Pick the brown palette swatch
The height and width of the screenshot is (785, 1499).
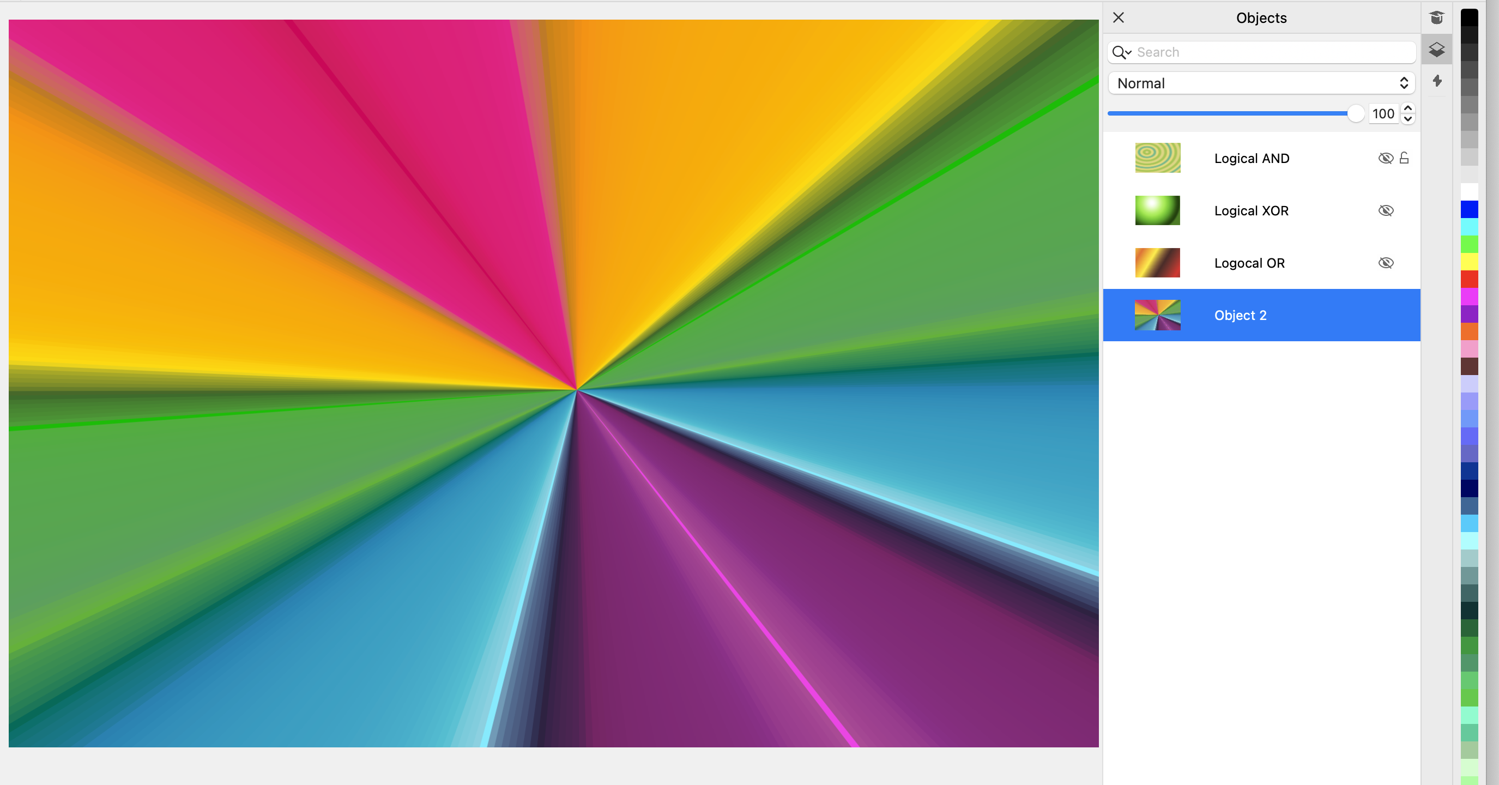(1468, 366)
